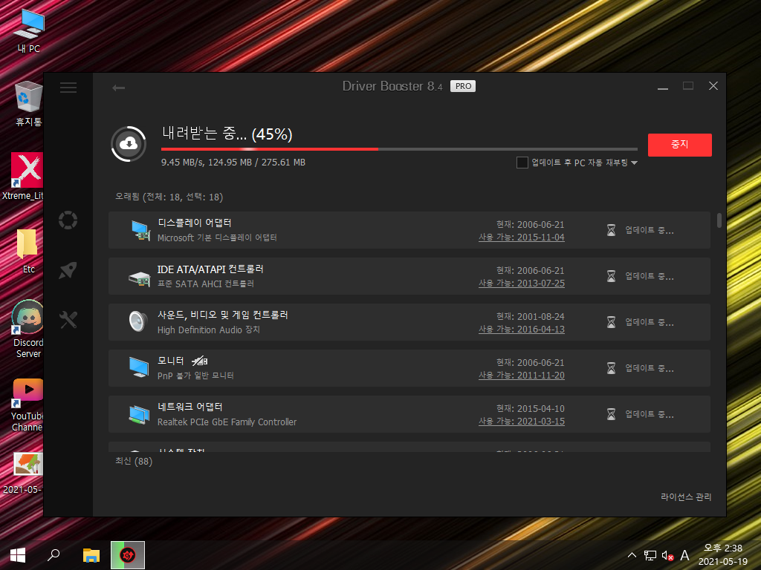This screenshot has width=761, height=570.
Task: Click the 오래됨 (전체: 18, 선택: 18) header
Action: [x=169, y=197]
